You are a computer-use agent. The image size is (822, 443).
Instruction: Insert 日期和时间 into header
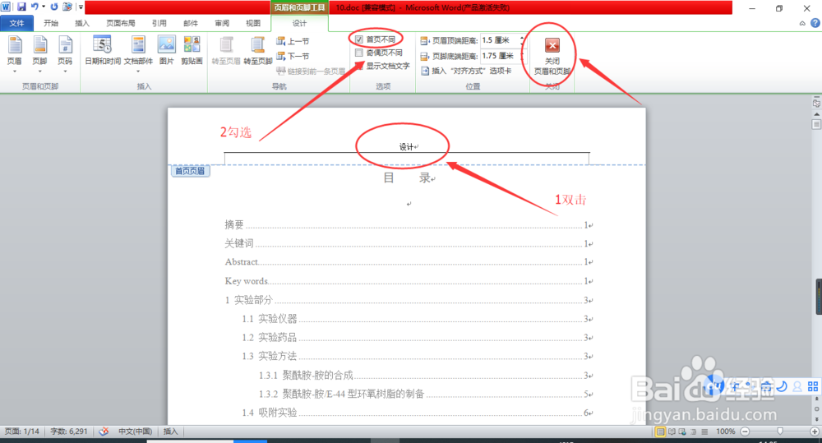point(103,51)
